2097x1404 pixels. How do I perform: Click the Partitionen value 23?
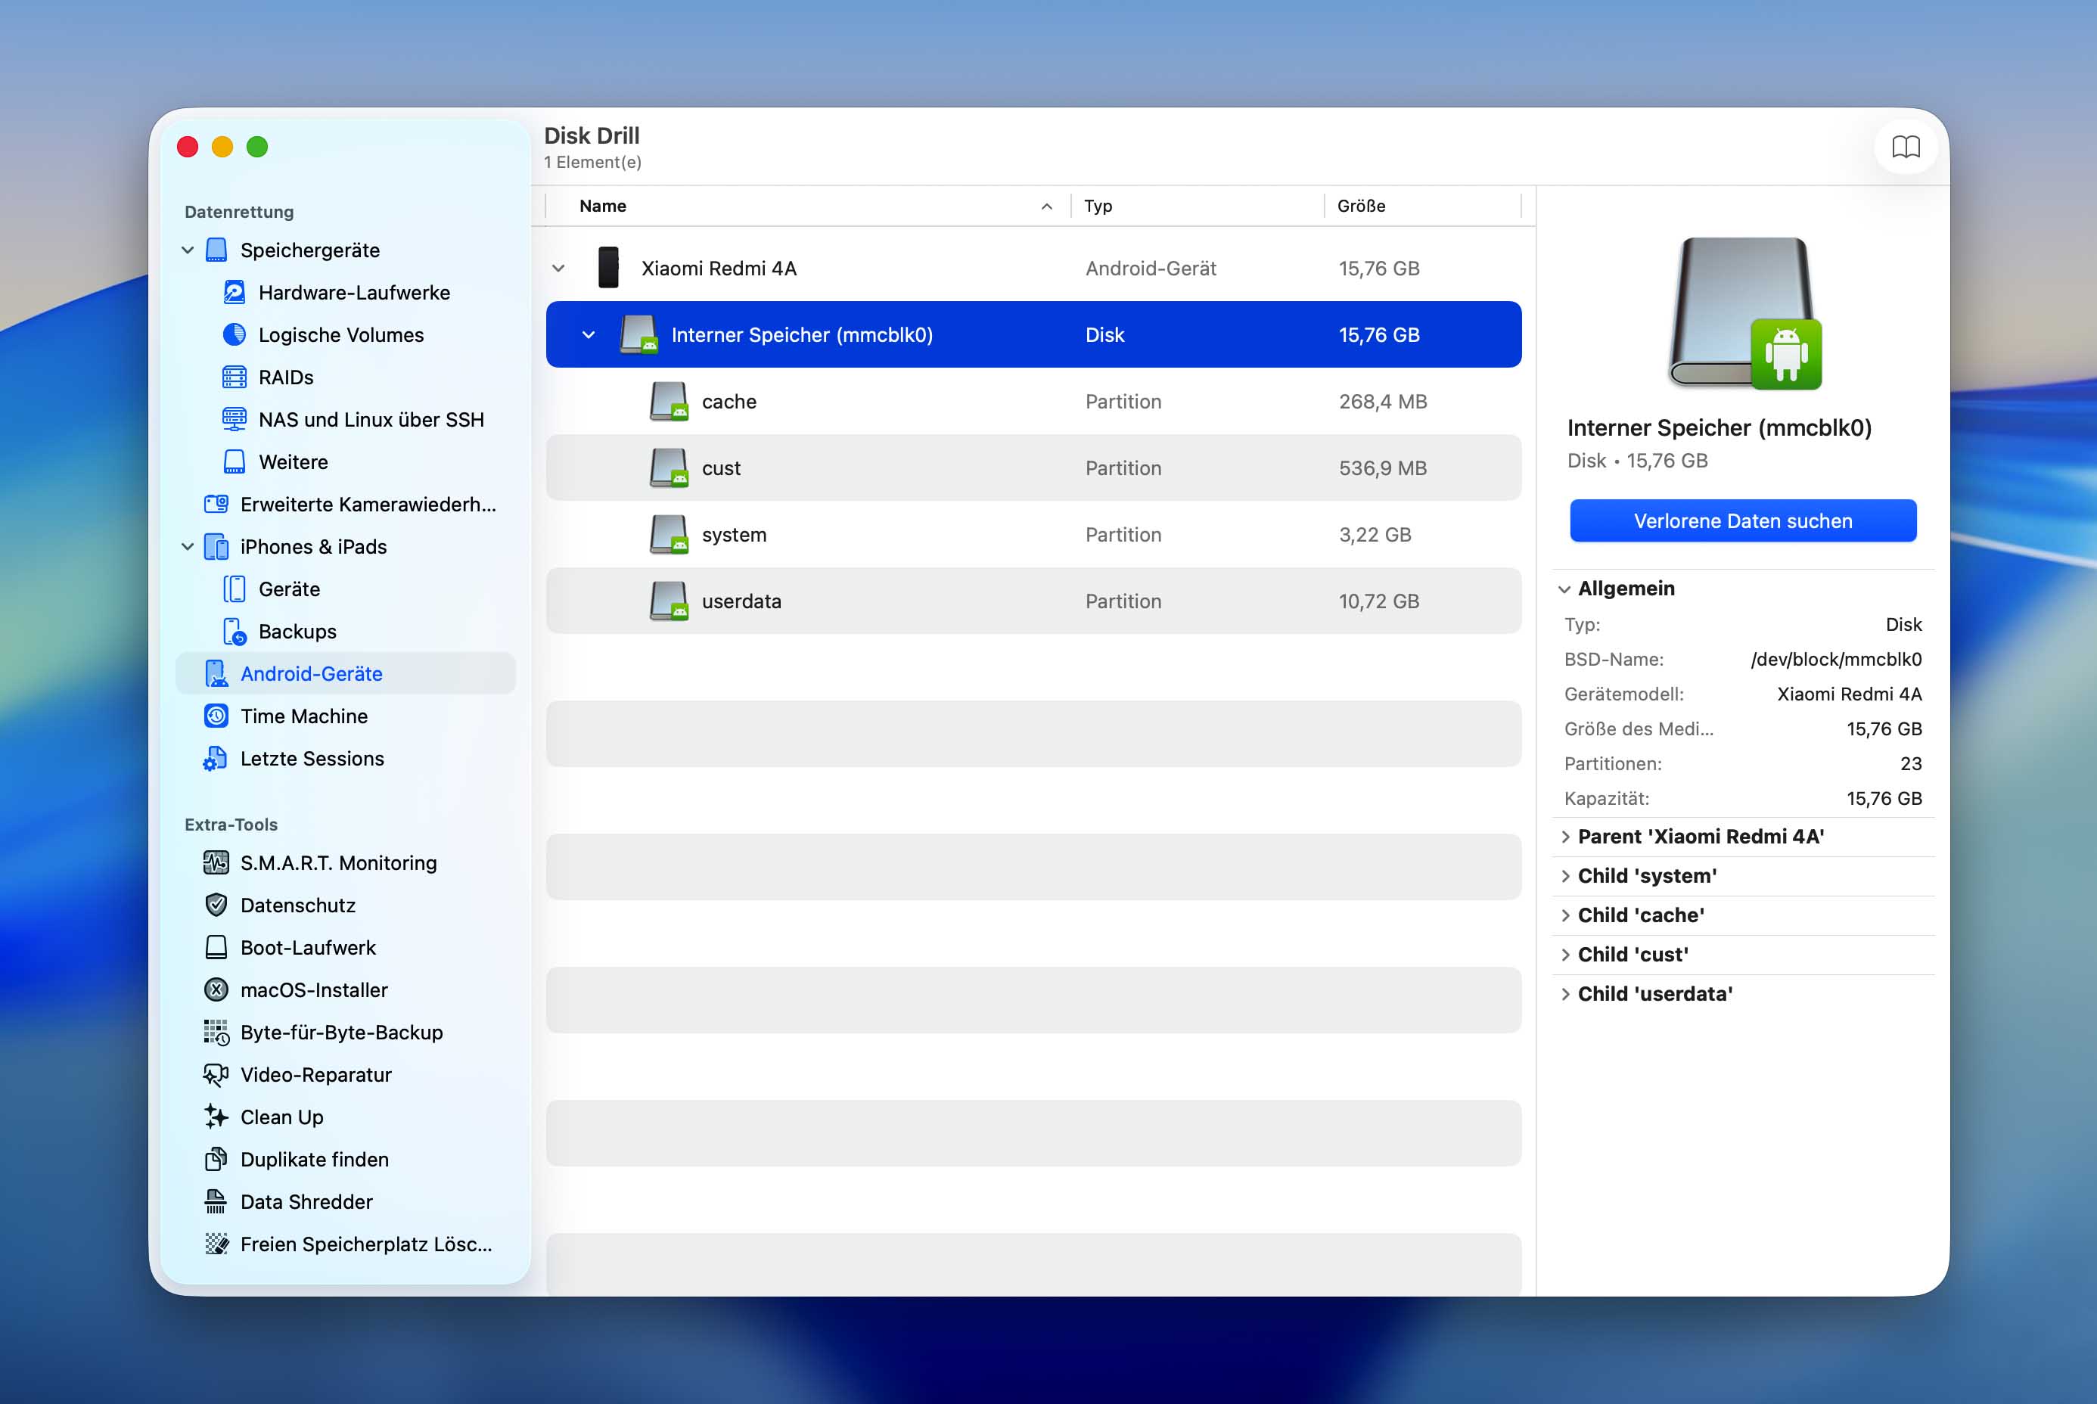point(1911,764)
